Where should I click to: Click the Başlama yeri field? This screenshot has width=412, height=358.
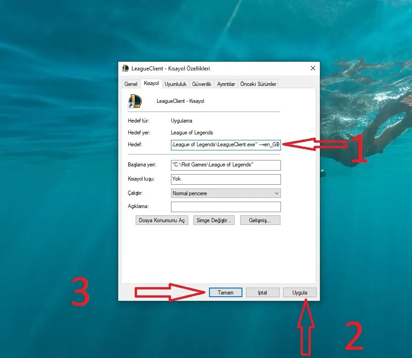(x=226, y=165)
